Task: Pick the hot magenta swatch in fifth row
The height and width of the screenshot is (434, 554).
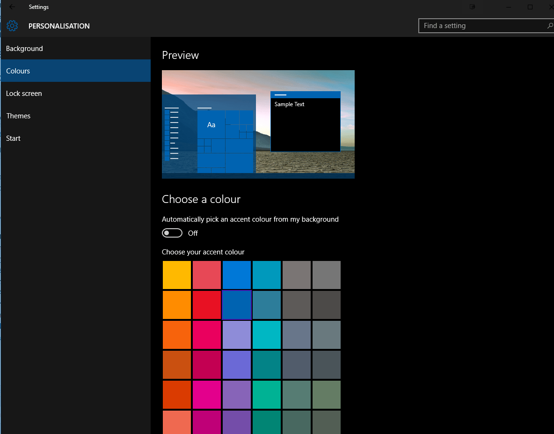Action: click(x=207, y=395)
